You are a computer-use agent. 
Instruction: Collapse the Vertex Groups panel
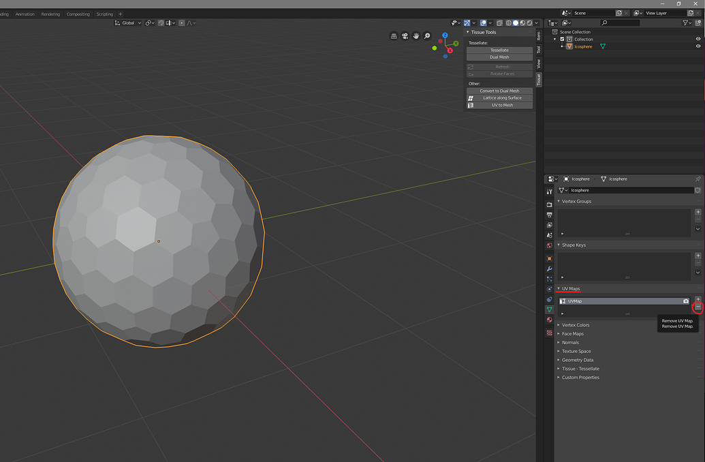[x=559, y=202]
